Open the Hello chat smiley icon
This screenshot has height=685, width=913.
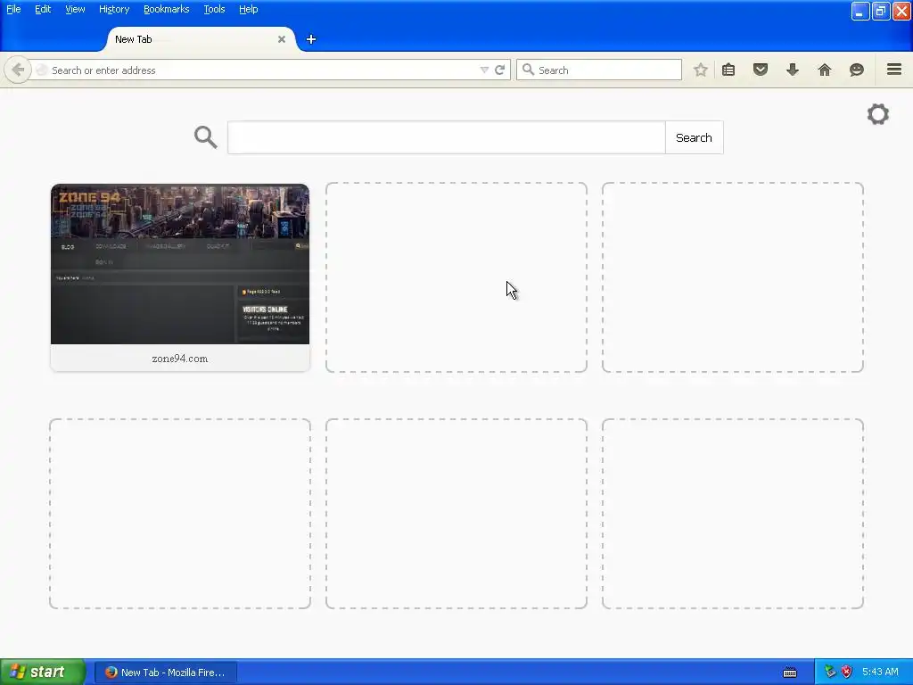(x=857, y=70)
